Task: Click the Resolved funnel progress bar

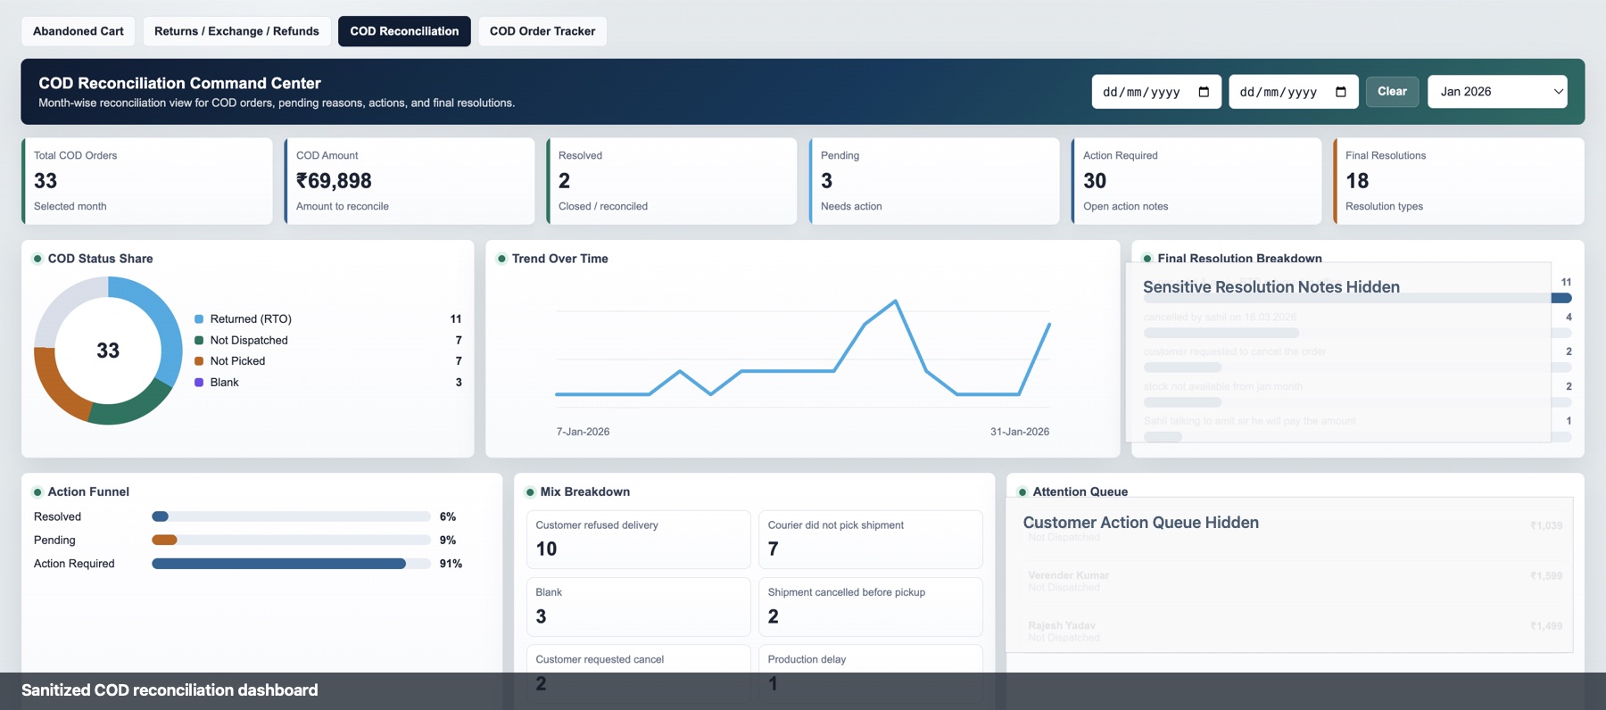Action: click(x=291, y=516)
